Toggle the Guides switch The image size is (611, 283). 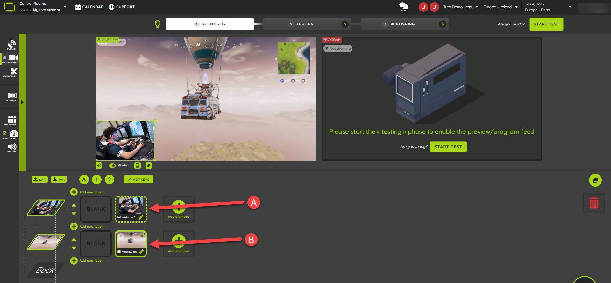pos(112,166)
